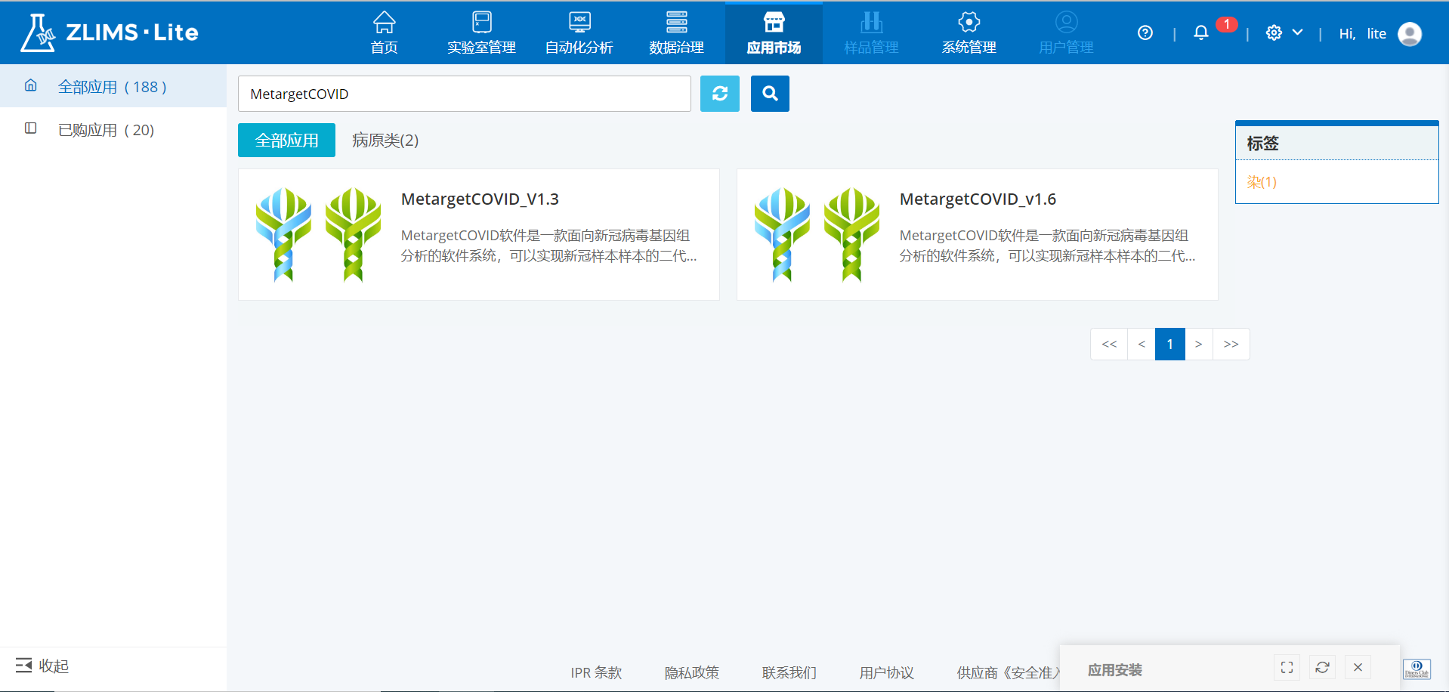Click the ZLIMS Lite logo
1449x692 pixels.
(110, 32)
